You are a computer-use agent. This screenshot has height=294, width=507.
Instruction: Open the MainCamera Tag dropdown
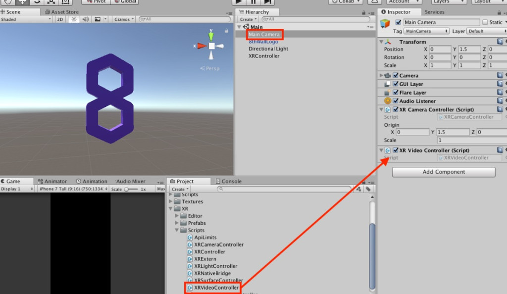[x=427, y=31]
